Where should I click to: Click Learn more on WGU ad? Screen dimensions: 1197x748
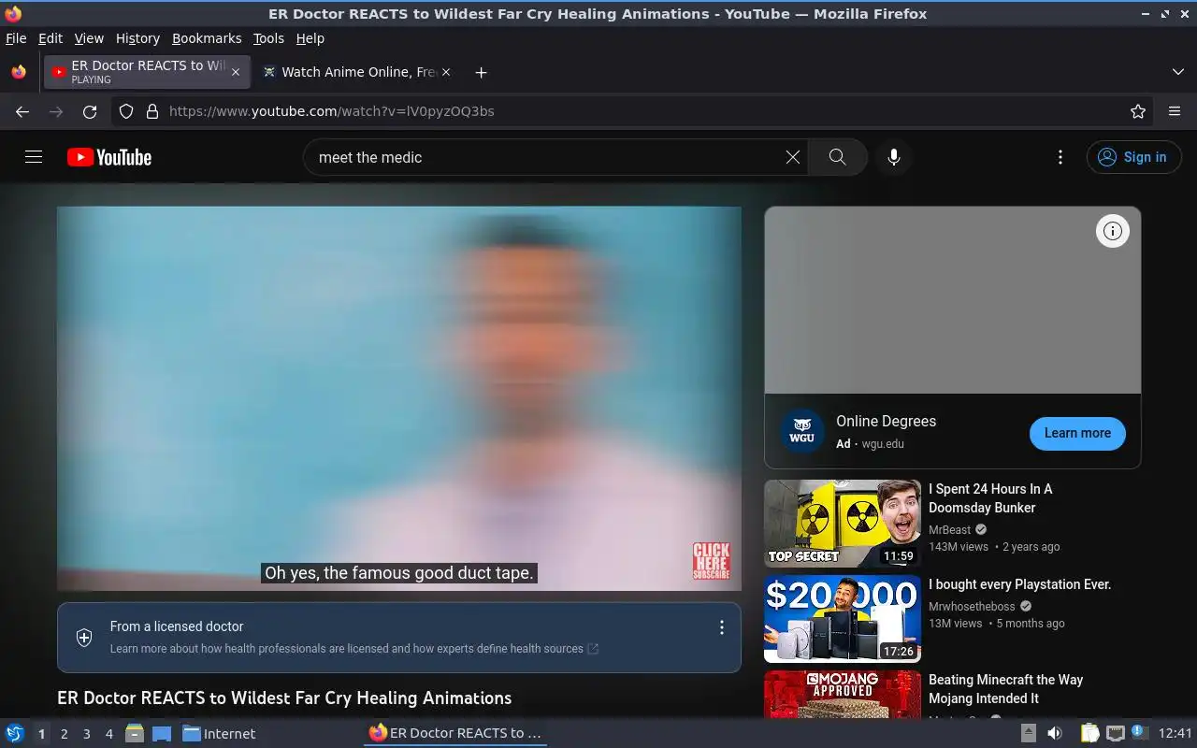click(1077, 433)
